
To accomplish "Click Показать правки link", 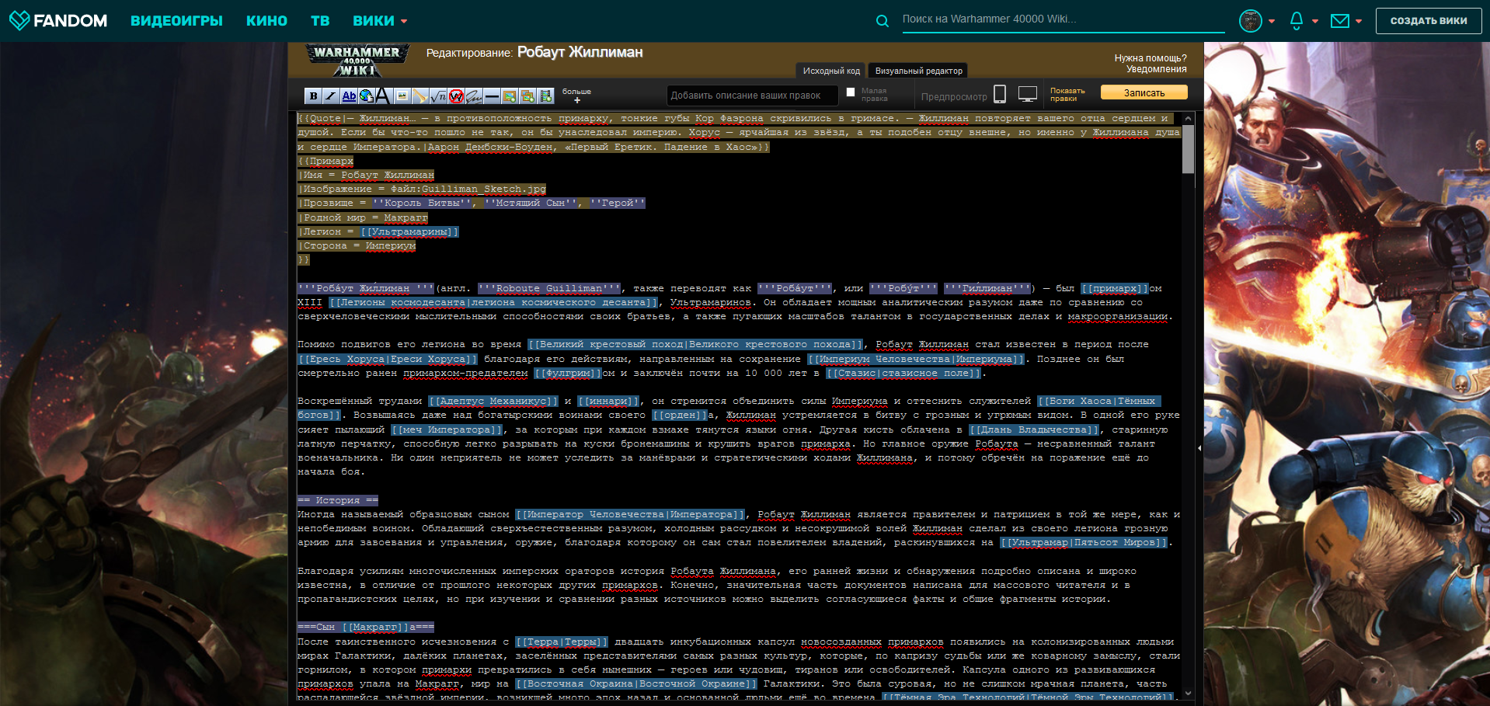I will pos(1067,95).
